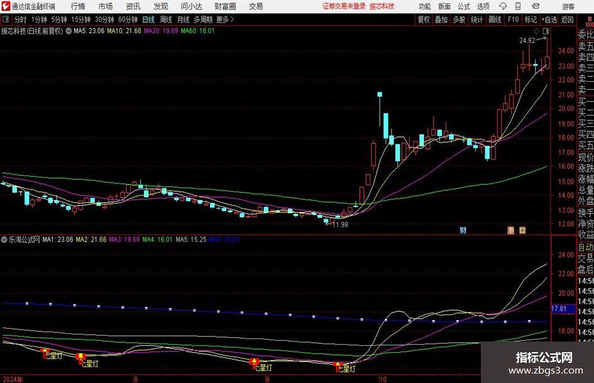Click the 七星灯 signal marker near 10 month
Screen dimensions: 594x383
[x=346, y=368]
